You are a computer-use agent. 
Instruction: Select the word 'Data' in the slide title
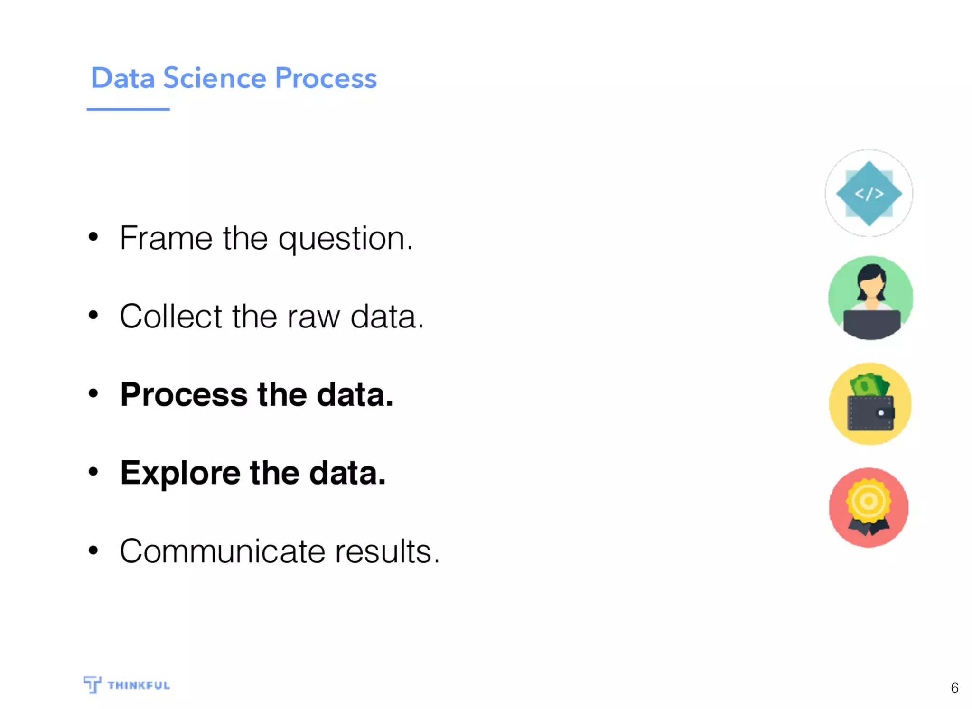pos(123,78)
